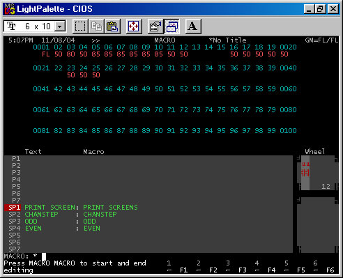343x278 pixels.
Task: Expand the 6 x 10 font size dropdown
Action: point(60,26)
